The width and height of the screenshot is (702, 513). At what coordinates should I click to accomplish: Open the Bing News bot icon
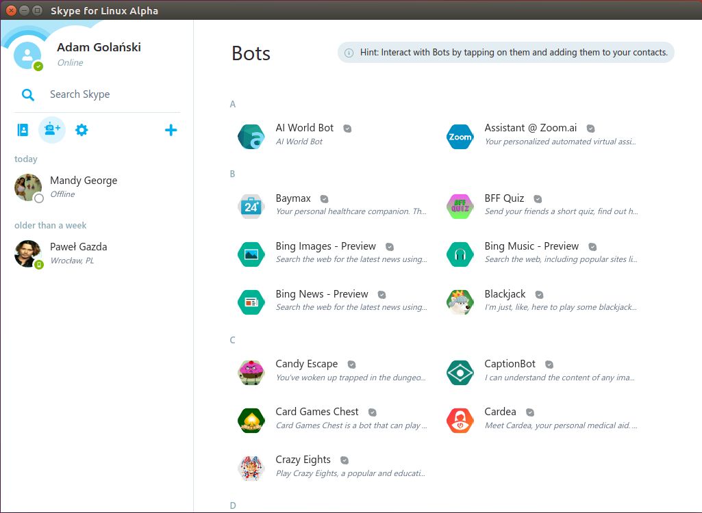point(251,302)
